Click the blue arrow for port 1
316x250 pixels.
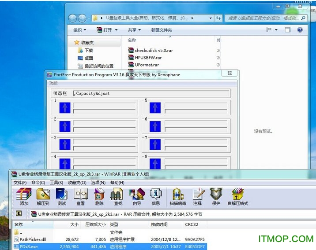(x=65, y=108)
